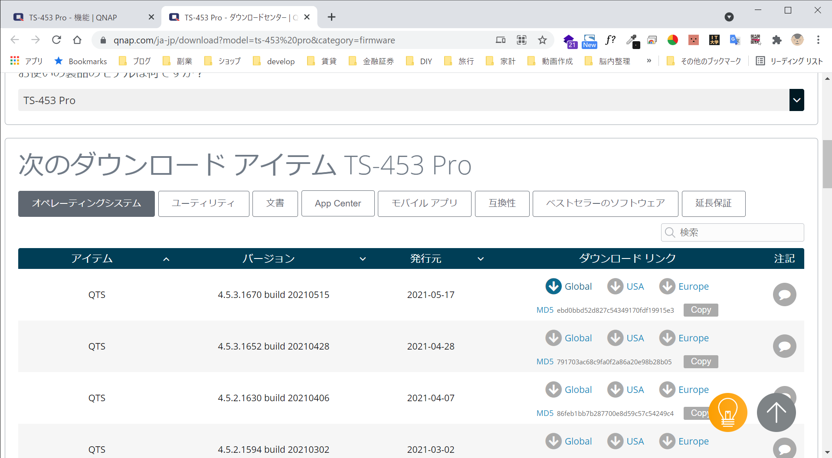Image resolution: width=832 pixels, height=458 pixels.
Task: Bookmark this page with star icon
Action: click(542, 40)
